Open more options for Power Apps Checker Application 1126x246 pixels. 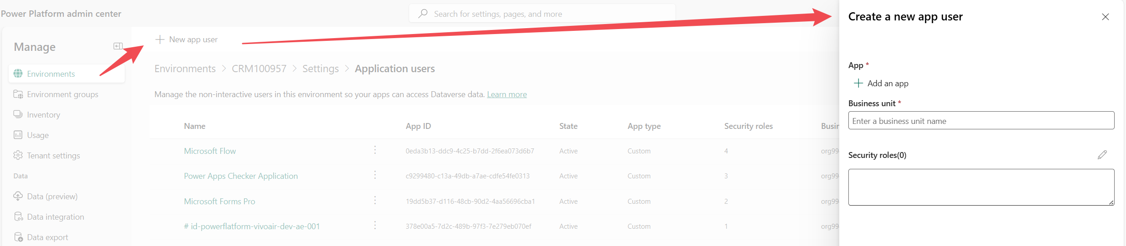pyautogui.click(x=375, y=175)
